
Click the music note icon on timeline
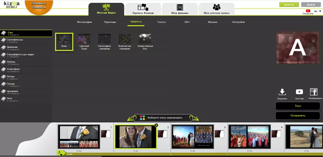(61, 153)
